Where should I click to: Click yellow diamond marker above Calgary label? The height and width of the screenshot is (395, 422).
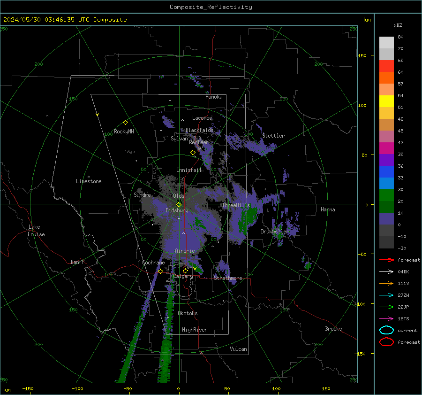pos(185,271)
